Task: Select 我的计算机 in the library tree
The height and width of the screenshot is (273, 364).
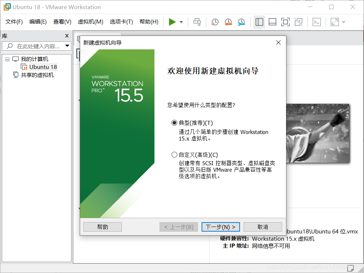Action: (x=34, y=59)
